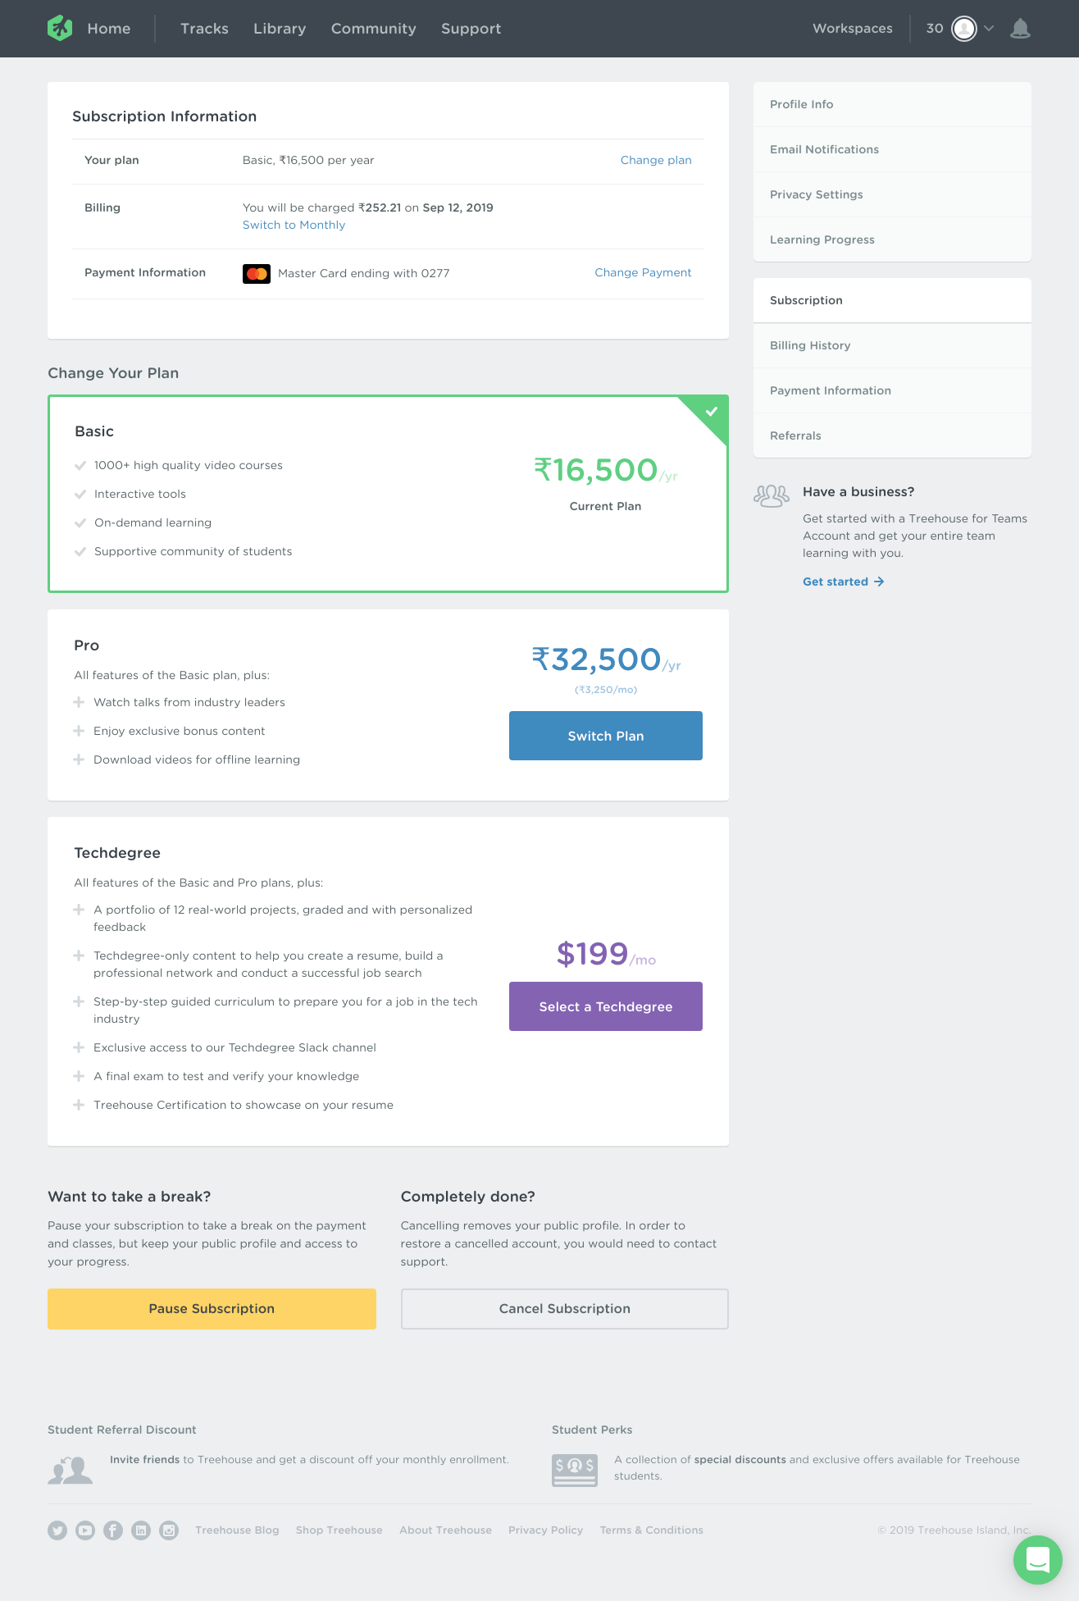Open the LinkedIn footer icon

tap(141, 1530)
